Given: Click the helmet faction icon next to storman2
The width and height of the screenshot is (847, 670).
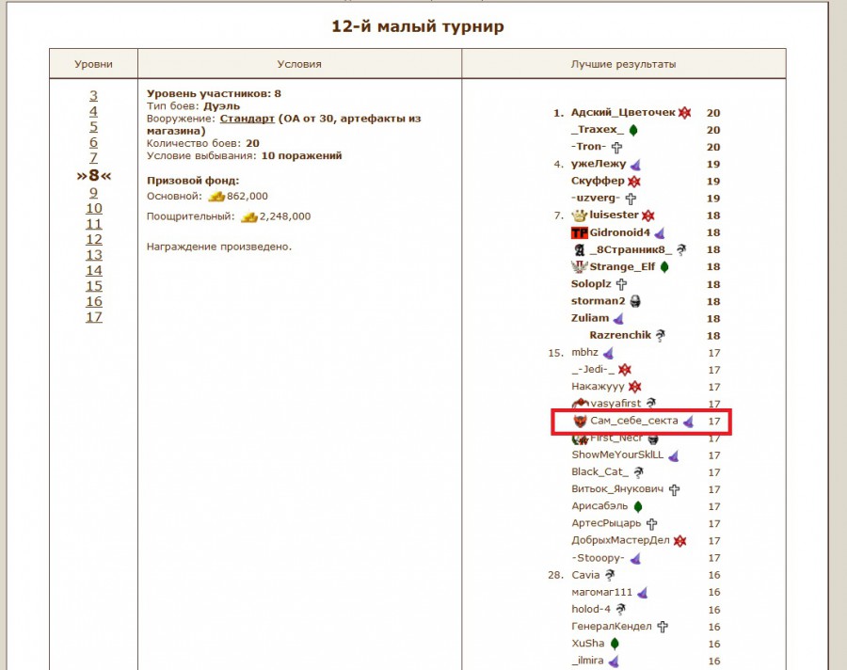Looking at the screenshot, I should (635, 301).
